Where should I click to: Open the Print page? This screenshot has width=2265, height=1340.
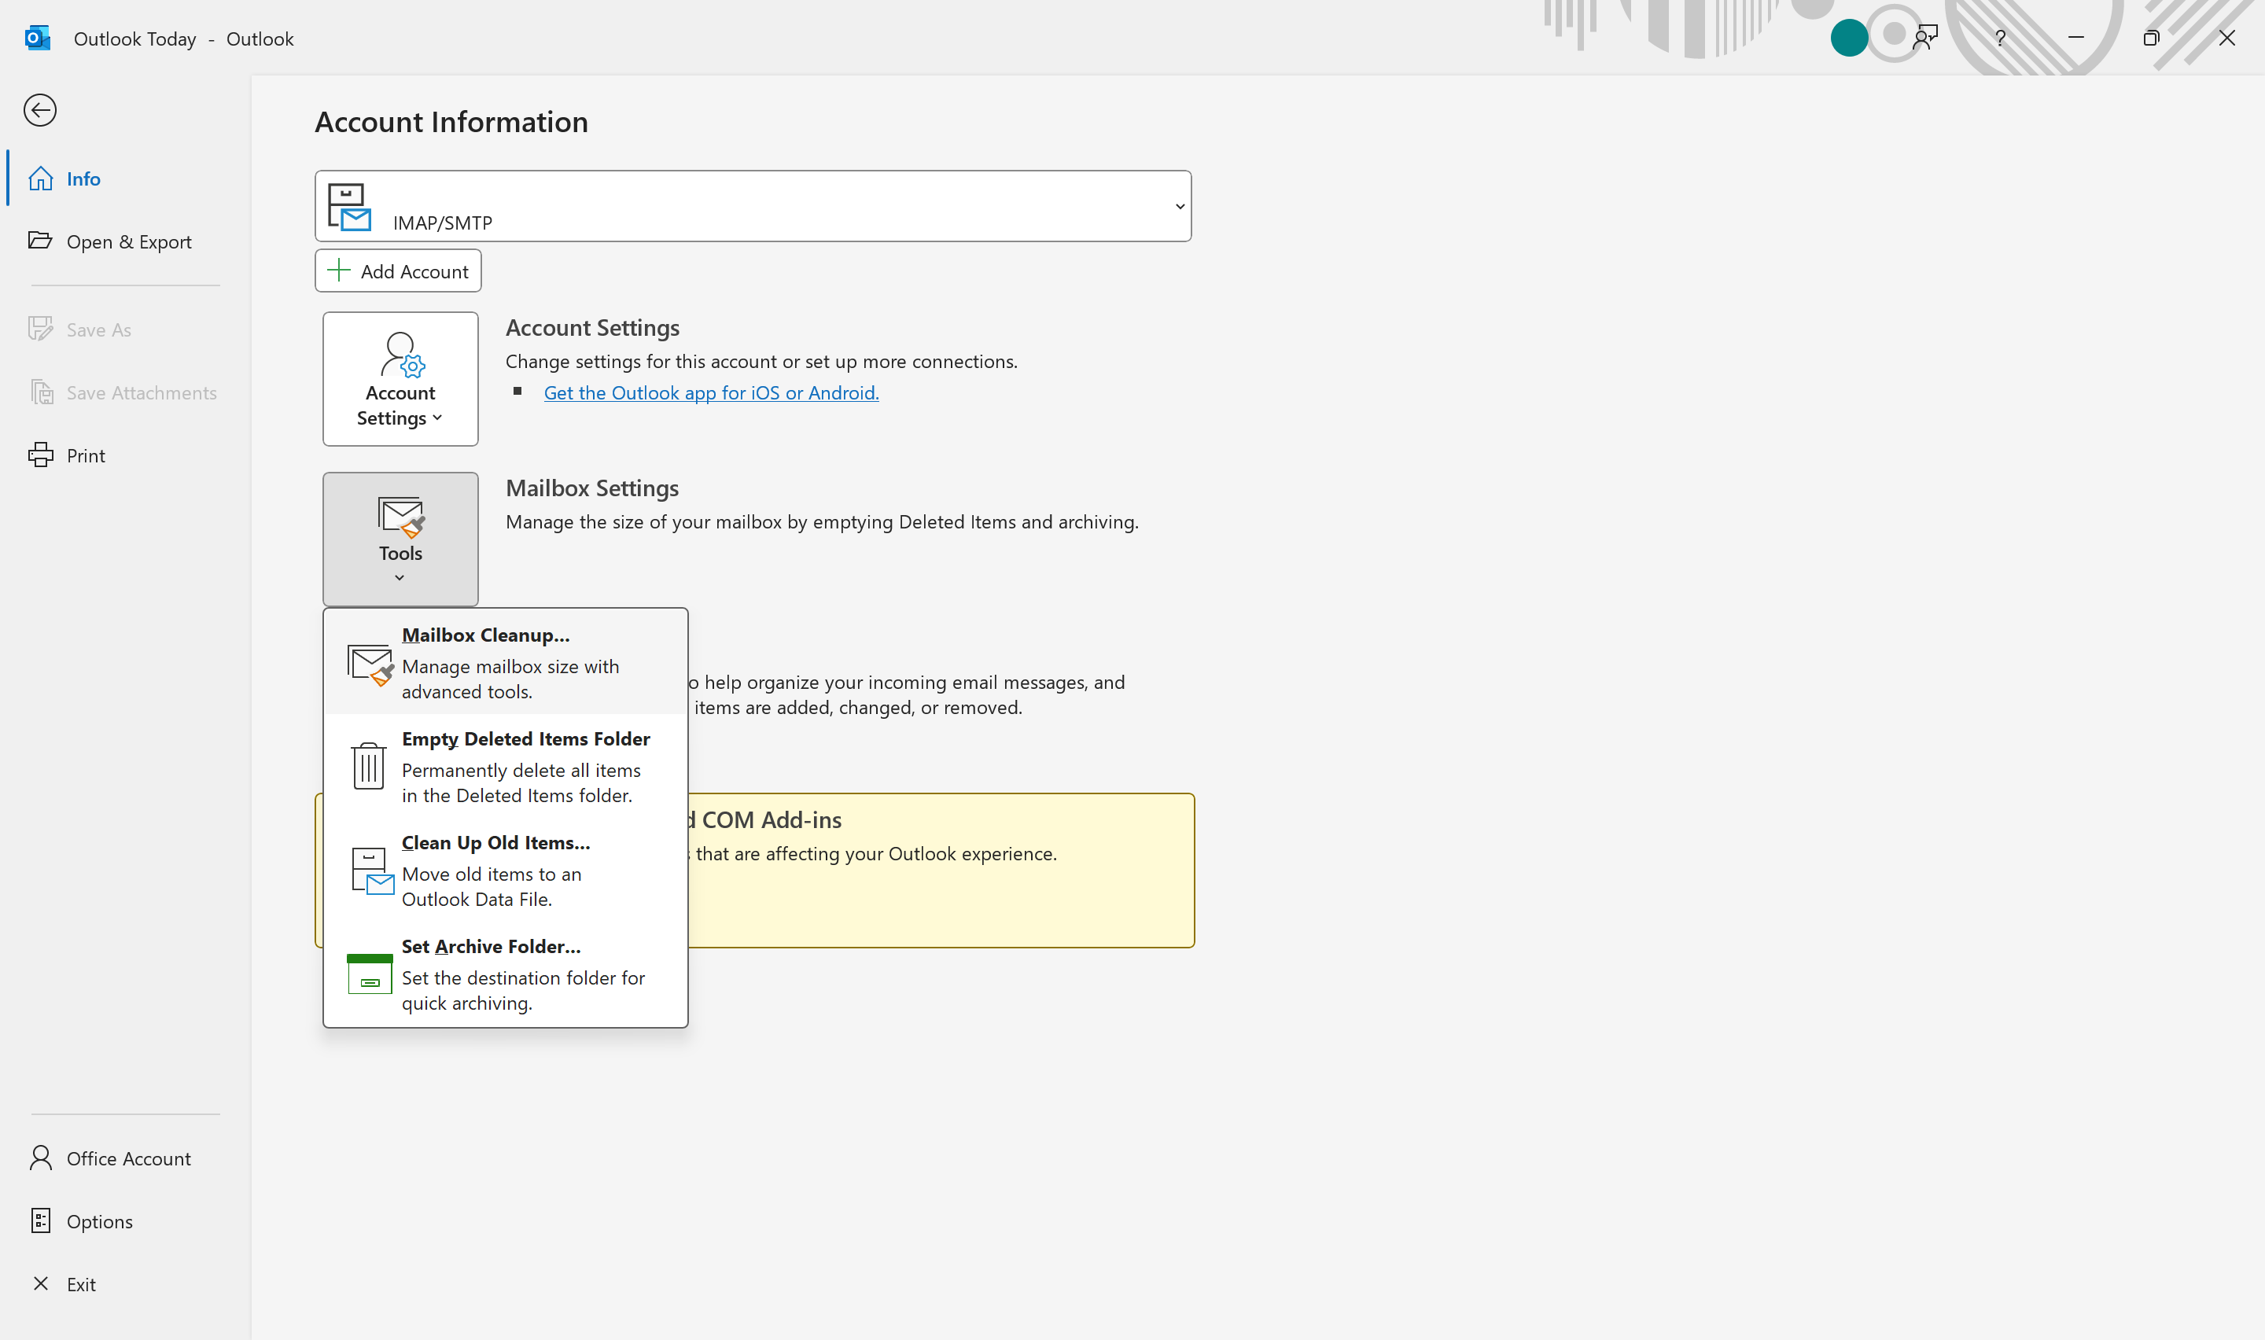[x=126, y=455]
